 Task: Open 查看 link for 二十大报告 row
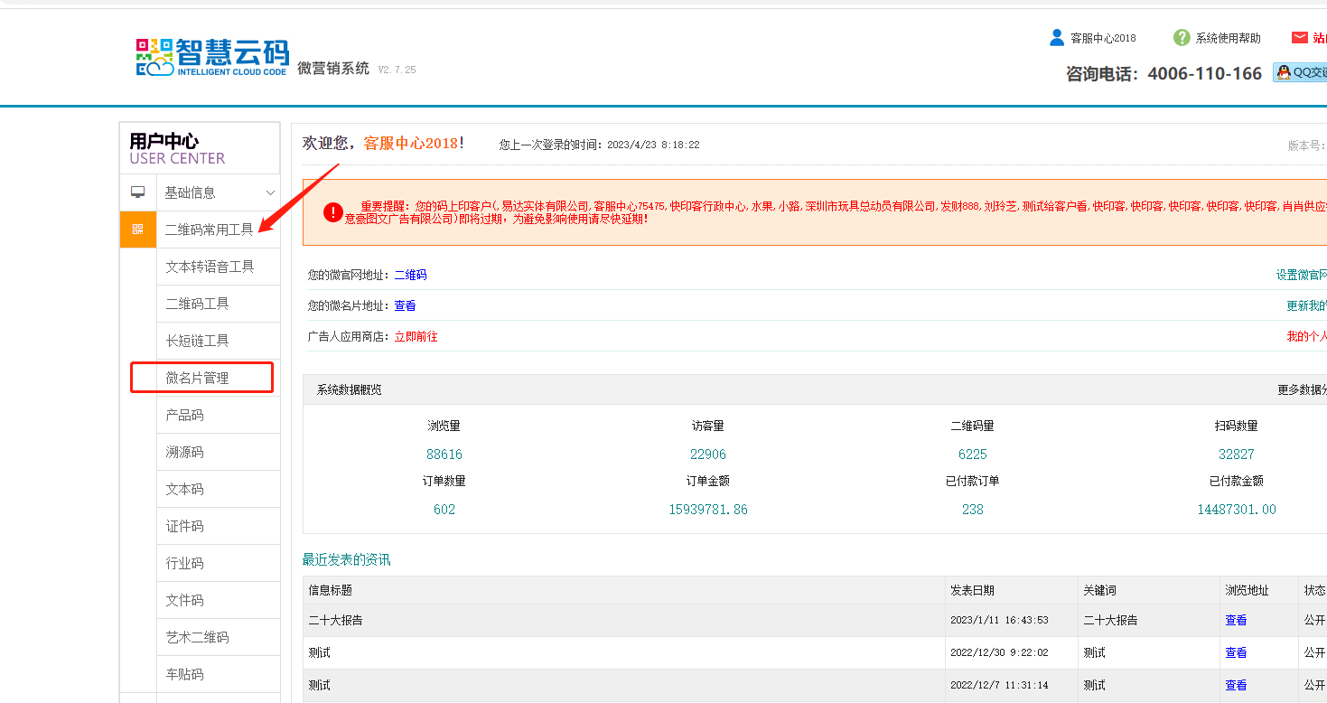(1235, 620)
